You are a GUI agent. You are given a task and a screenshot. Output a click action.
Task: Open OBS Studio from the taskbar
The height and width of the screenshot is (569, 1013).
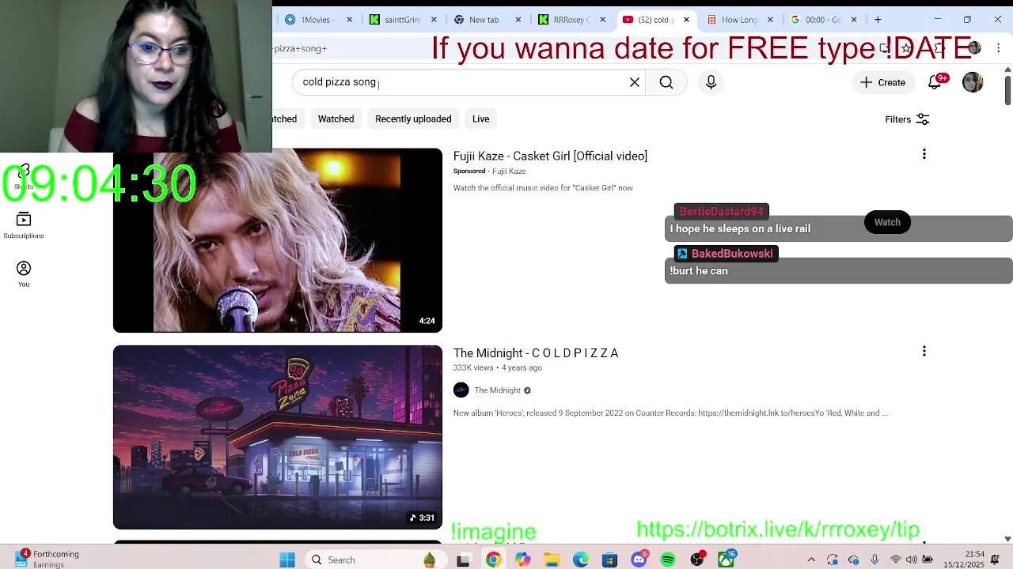coord(697,560)
